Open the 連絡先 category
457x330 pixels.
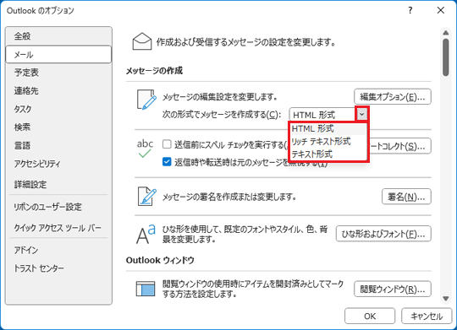click(58, 90)
